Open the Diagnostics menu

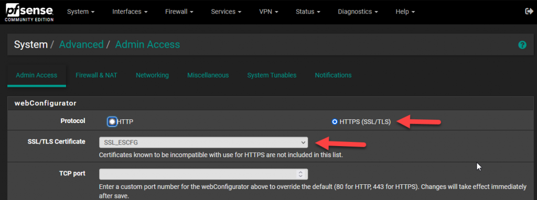pos(358,12)
